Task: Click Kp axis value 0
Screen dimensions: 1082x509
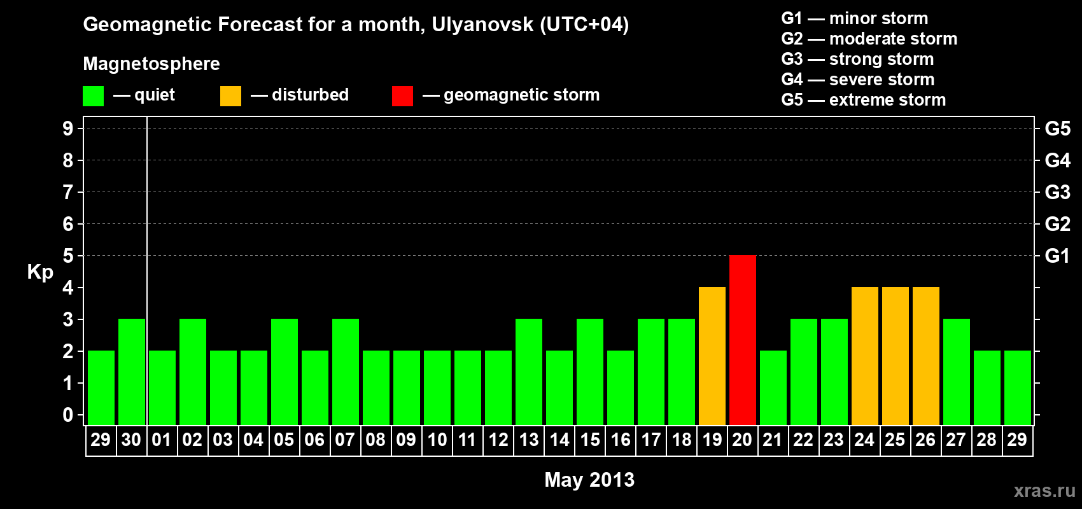Action: [x=68, y=415]
